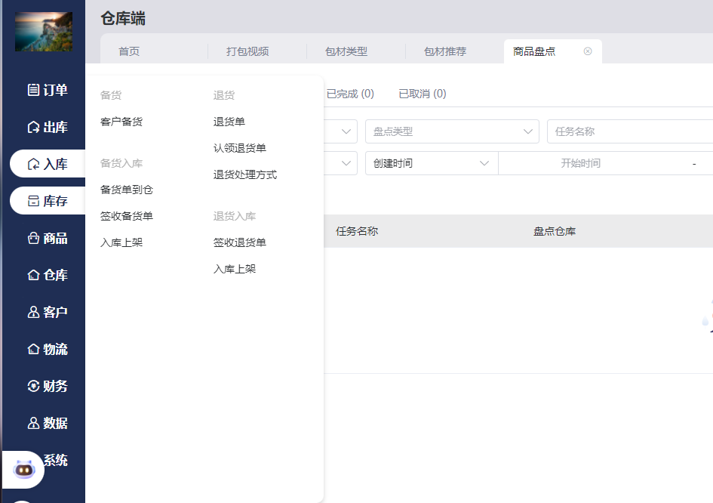Click the 出库 outbound icon in sidebar
The height and width of the screenshot is (503, 713).
click(33, 127)
